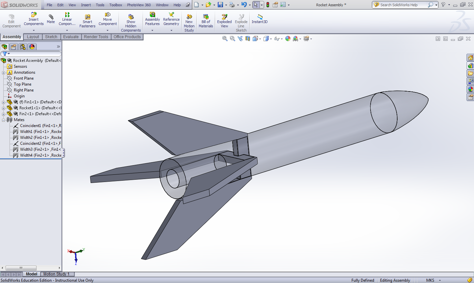Select Origin in feature tree
Viewport: 474px width, 283px height.
pyautogui.click(x=19, y=96)
